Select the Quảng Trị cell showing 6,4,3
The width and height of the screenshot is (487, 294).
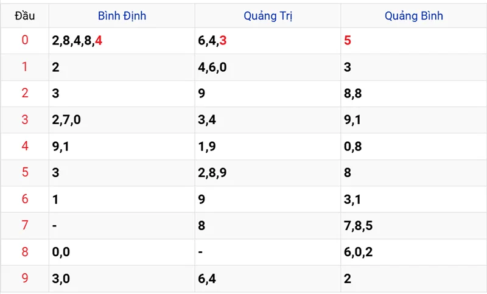click(212, 41)
